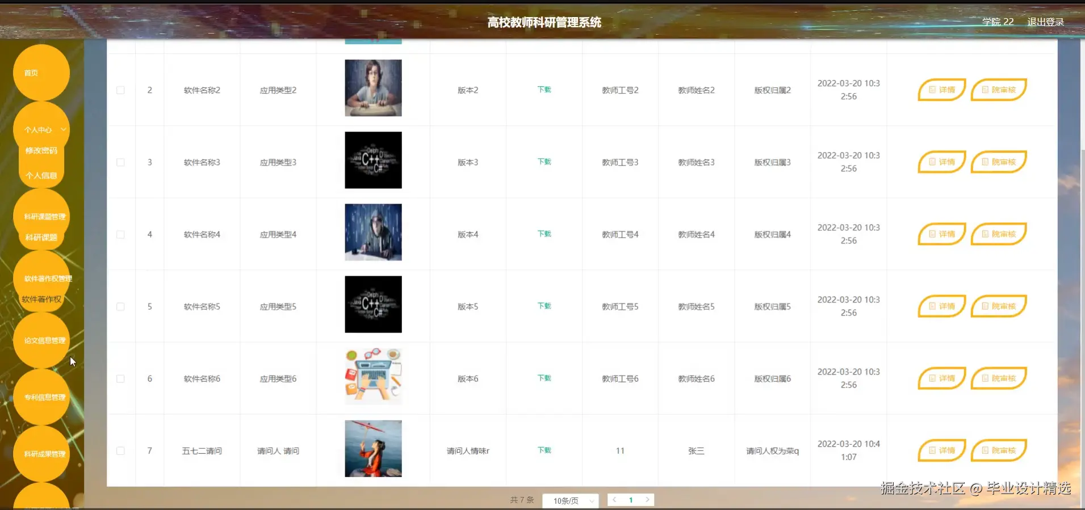This screenshot has height=510, width=1085.
Task: Click 院审核 for row 5 软件名称5
Action: [x=999, y=306]
